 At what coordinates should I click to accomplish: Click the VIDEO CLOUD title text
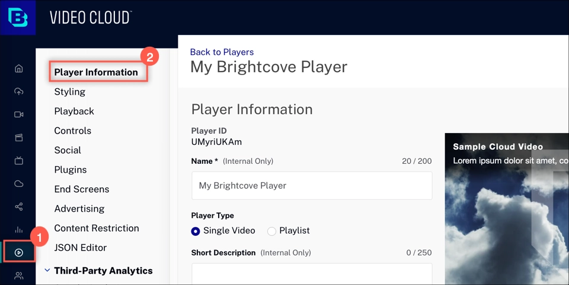91,17
